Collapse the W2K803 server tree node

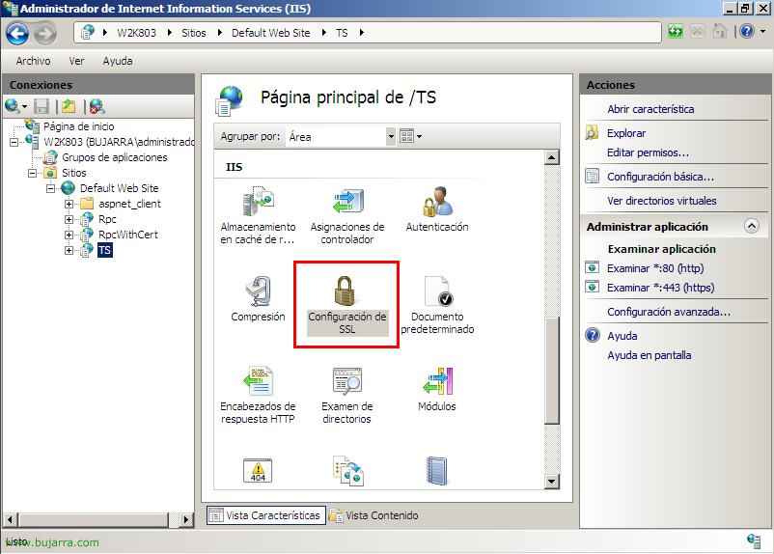coord(14,142)
